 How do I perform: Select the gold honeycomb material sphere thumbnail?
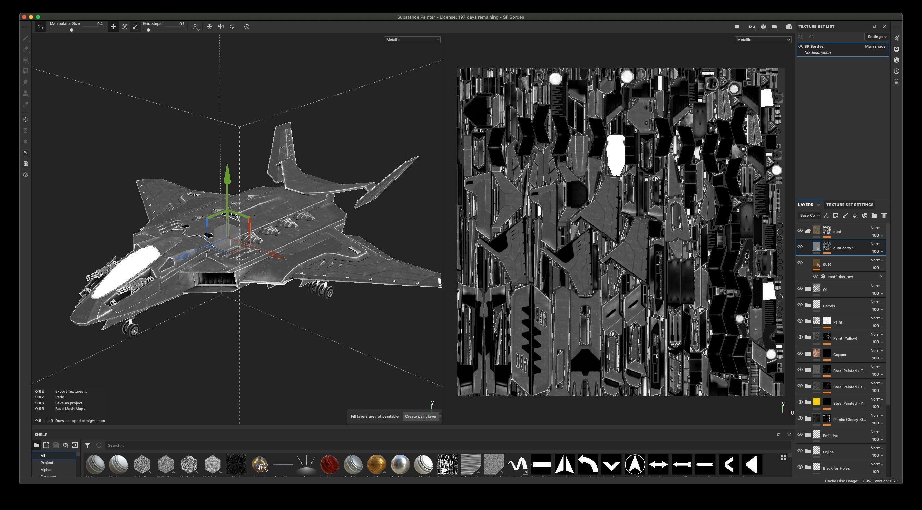[x=376, y=464]
